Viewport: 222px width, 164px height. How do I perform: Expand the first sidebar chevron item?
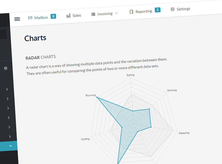click(7, 89)
